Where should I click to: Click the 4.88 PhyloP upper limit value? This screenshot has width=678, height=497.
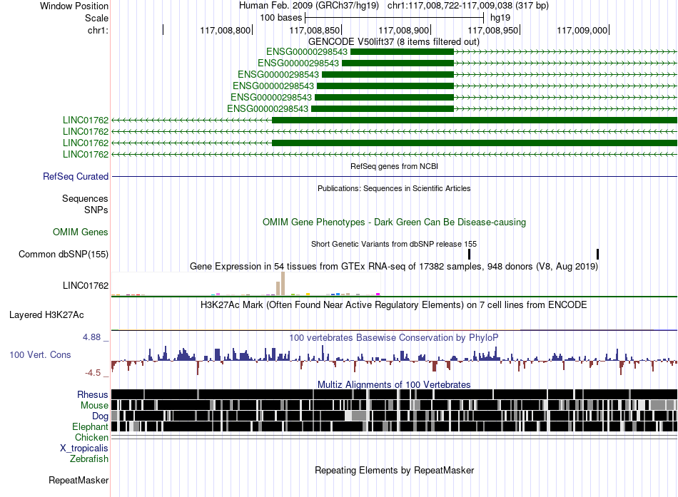(91, 337)
